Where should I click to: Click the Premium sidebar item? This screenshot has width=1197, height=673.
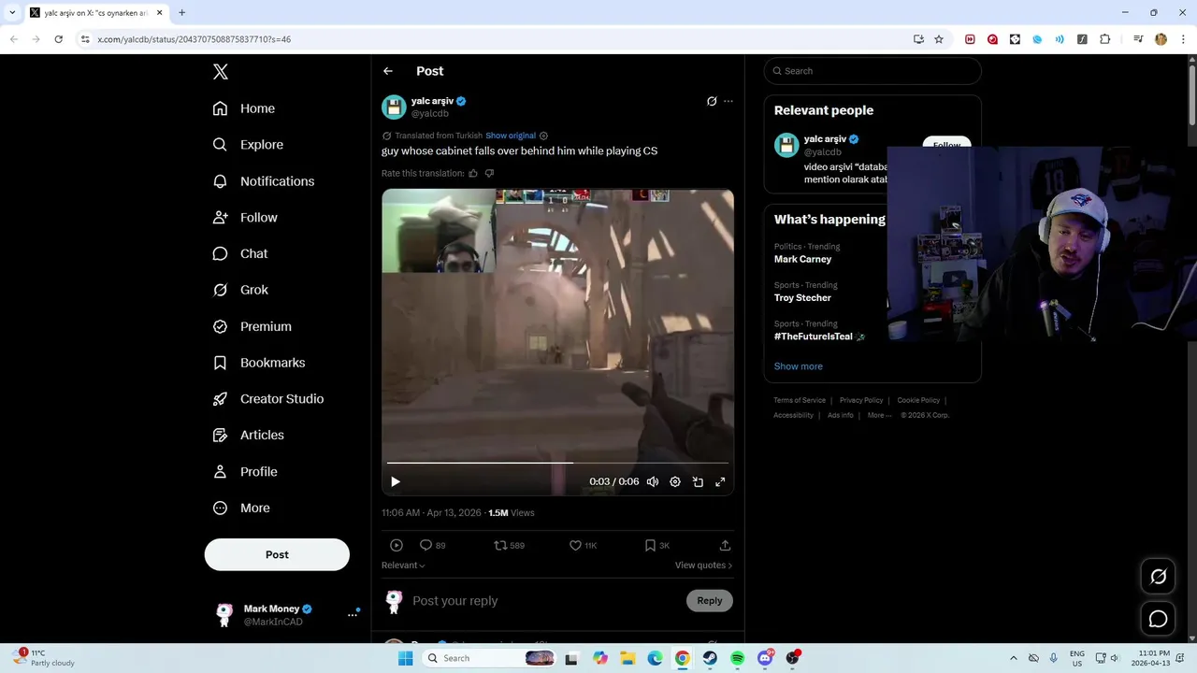pyautogui.click(x=252, y=326)
